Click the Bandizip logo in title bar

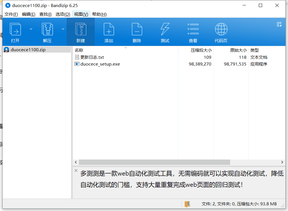pos(8,5)
